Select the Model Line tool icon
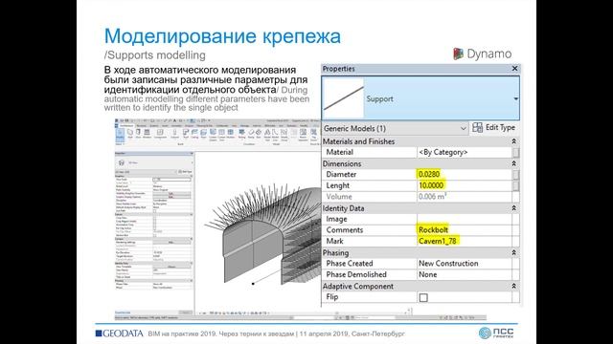Screen dimensions: 613x344 coord(275,133)
